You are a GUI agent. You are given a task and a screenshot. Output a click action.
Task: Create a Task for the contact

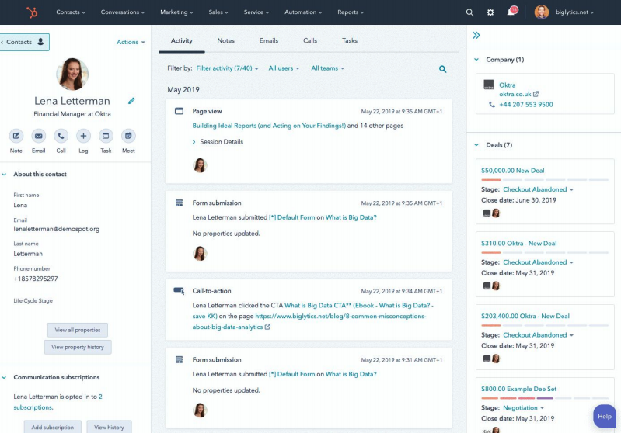pyautogui.click(x=106, y=136)
